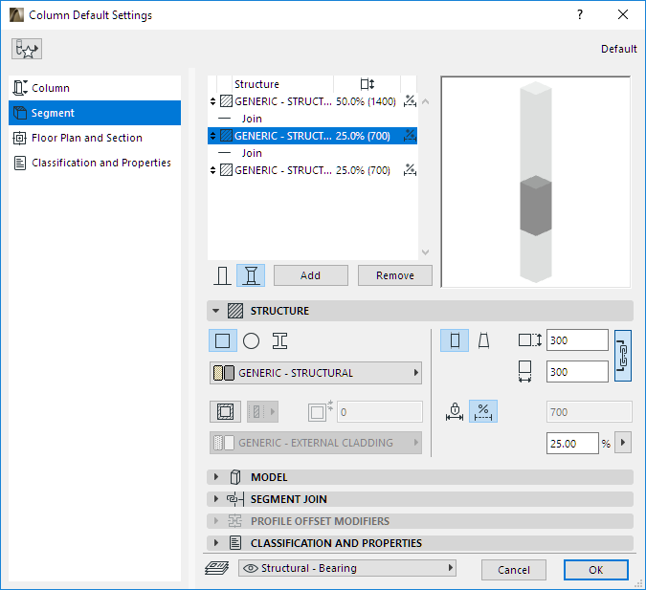Screen dimensions: 646x590
Task: Toggle the chain link dimensions button
Action: [622, 356]
